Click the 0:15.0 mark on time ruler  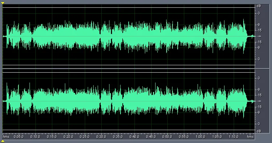pyautogui.click(x=52, y=137)
